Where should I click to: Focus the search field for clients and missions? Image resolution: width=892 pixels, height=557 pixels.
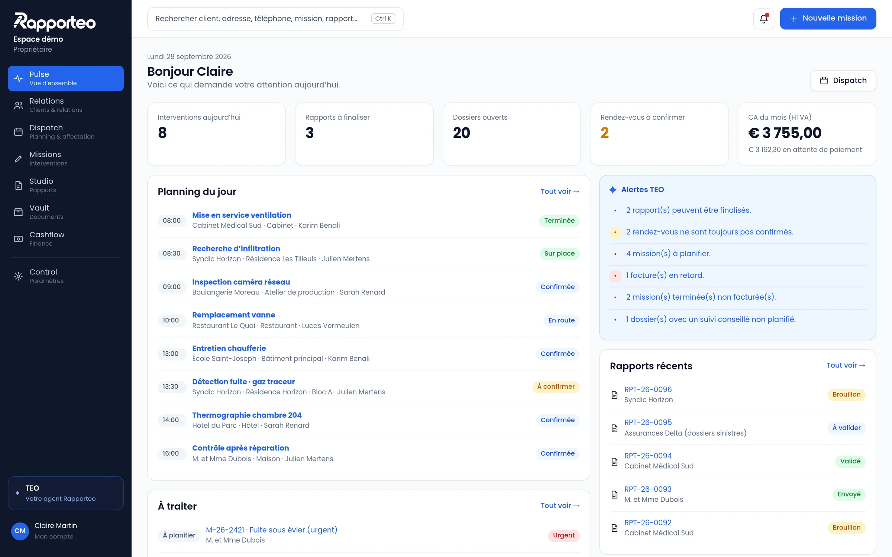coord(275,19)
